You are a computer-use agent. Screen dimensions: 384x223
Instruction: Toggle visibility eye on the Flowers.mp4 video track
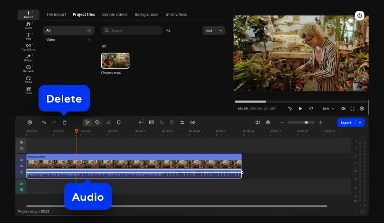(21, 160)
